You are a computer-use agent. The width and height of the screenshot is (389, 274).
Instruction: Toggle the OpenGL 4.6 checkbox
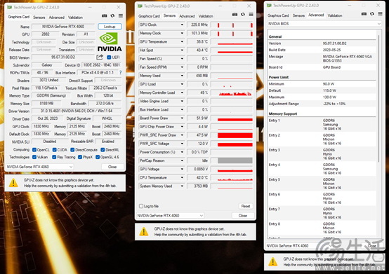tap(98, 157)
